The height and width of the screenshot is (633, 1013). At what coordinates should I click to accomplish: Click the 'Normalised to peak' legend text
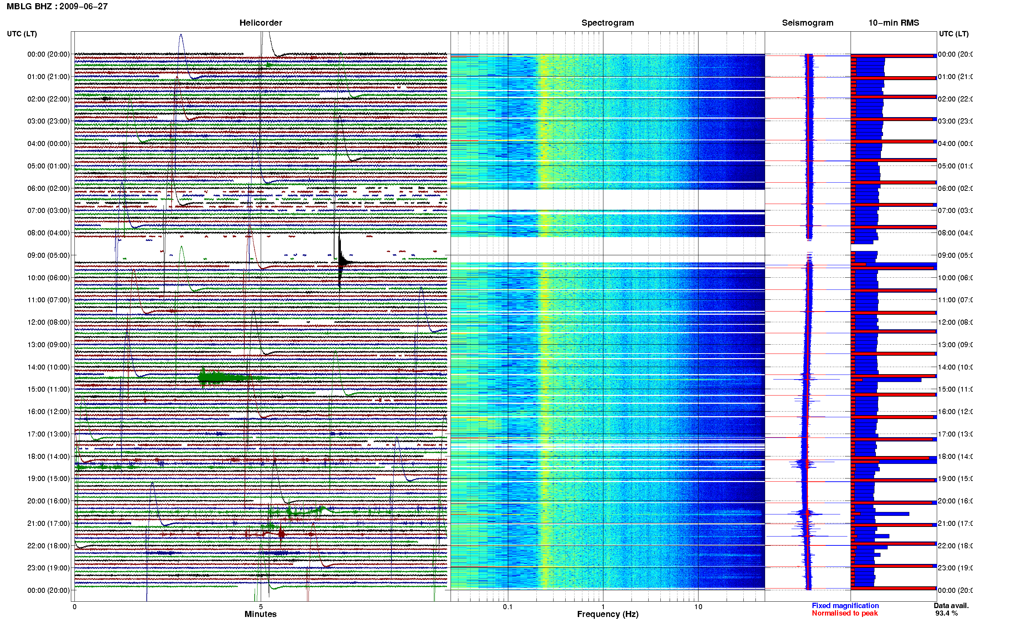(x=845, y=613)
